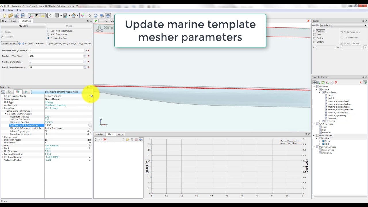
Task: Click the red X in plot panel toolbar
Action: [x=105, y=139]
